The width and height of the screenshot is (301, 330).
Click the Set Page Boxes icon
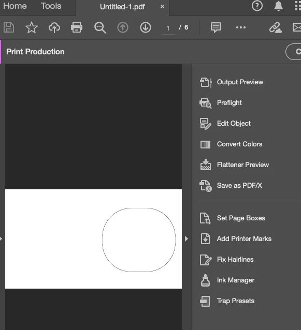pos(205,218)
